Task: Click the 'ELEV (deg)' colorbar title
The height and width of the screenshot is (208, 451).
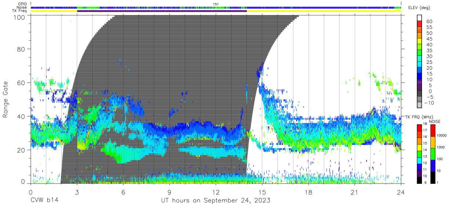Action: point(419,8)
